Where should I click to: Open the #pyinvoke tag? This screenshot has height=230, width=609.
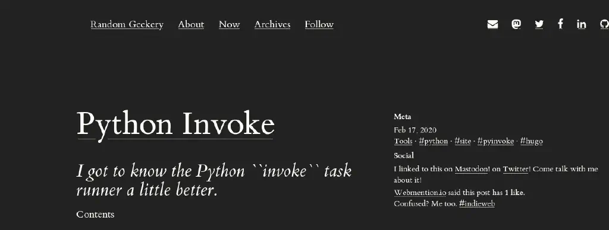click(x=495, y=141)
